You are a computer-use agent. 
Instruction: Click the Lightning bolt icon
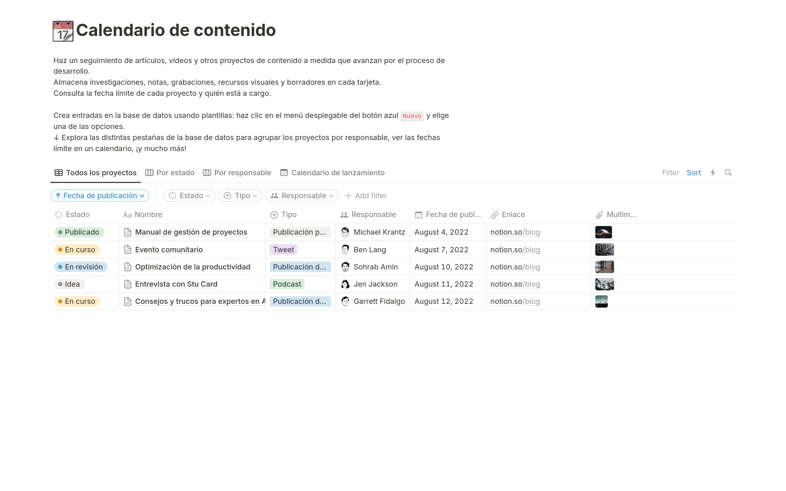pyautogui.click(x=712, y=172)
